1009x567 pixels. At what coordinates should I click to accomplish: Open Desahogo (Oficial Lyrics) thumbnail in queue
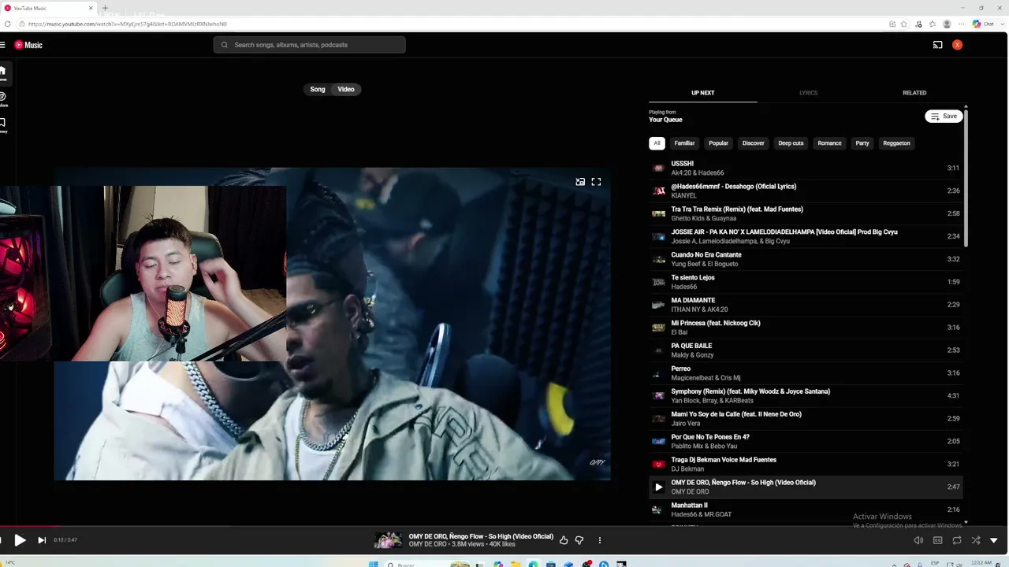[x=658, y=191]
